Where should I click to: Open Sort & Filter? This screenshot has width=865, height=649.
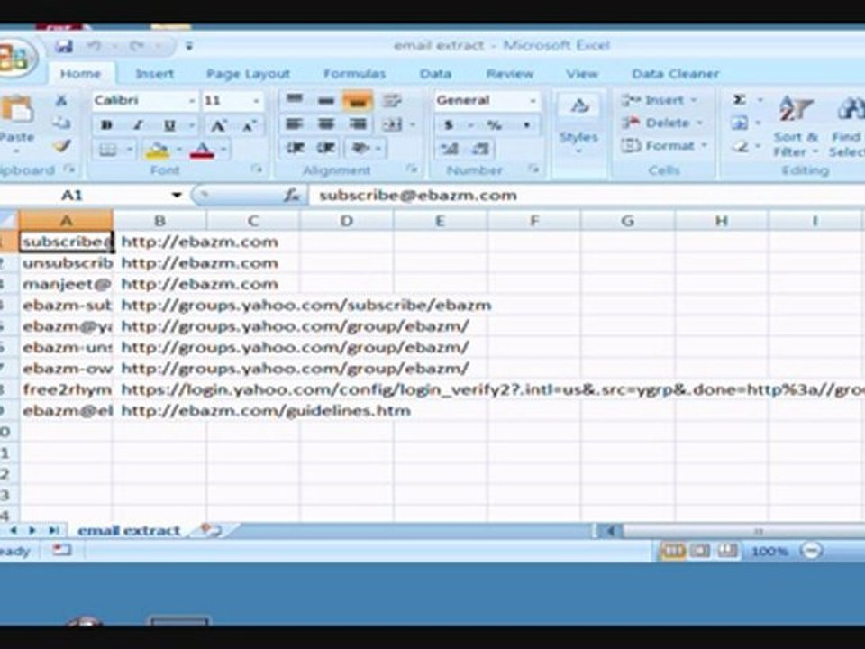795,126
